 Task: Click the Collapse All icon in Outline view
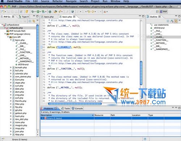tap(168, 21)
